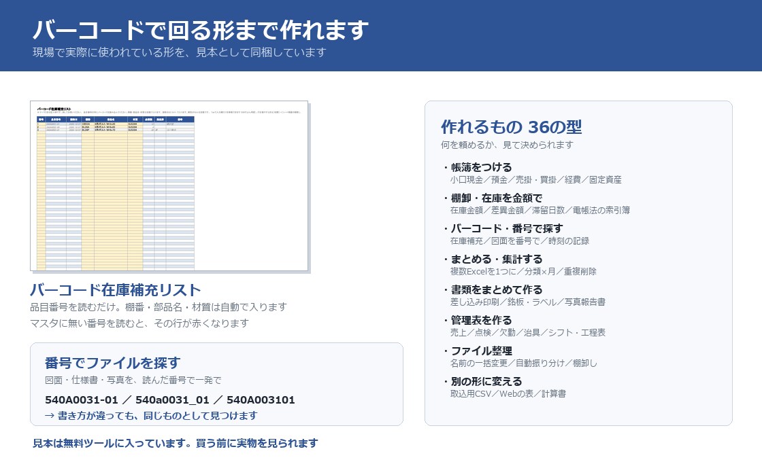Image resolution: width=762 pixels, height=462 pixels.
Task: Click '在庫金額／差異金額／滞留日数／電帳法の索引簿'
Action: point(540,211)
